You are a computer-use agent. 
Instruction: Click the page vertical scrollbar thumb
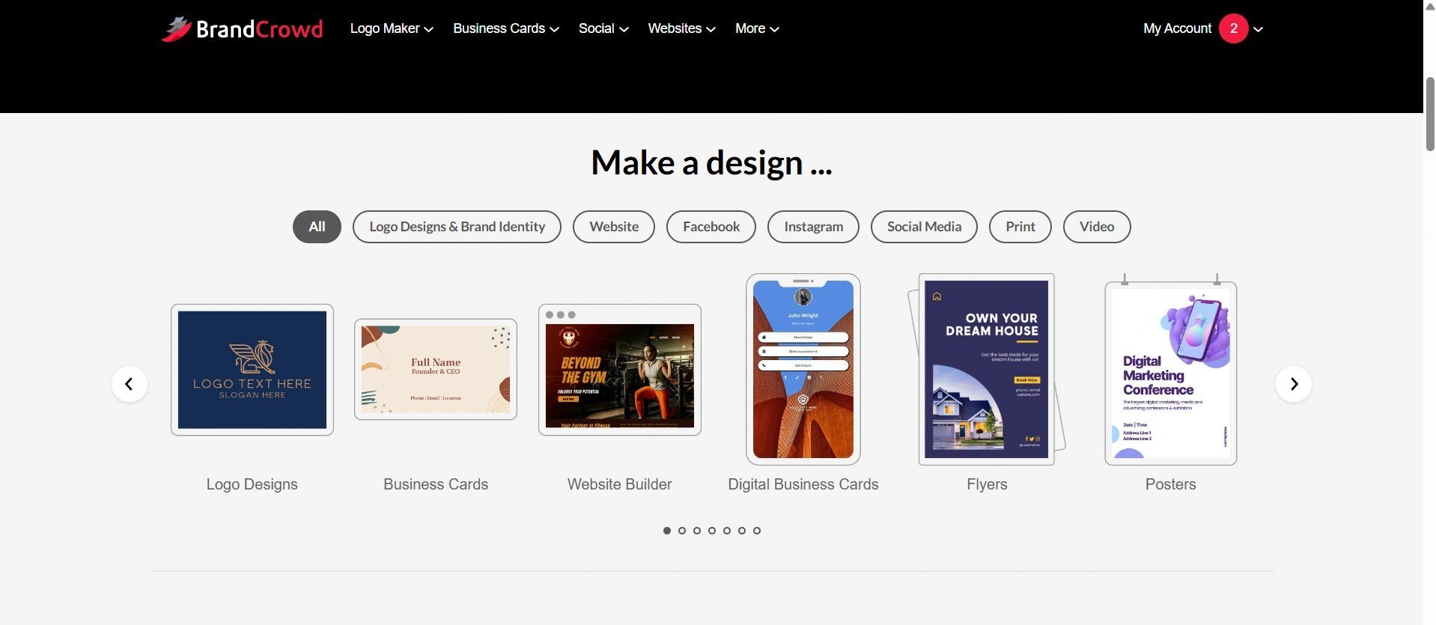(x=1430, y=114)
